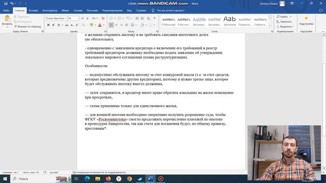This screenshot has height=183, width=326.
Task: Switch to the Конструктор tab
Action: click(50, 10)
